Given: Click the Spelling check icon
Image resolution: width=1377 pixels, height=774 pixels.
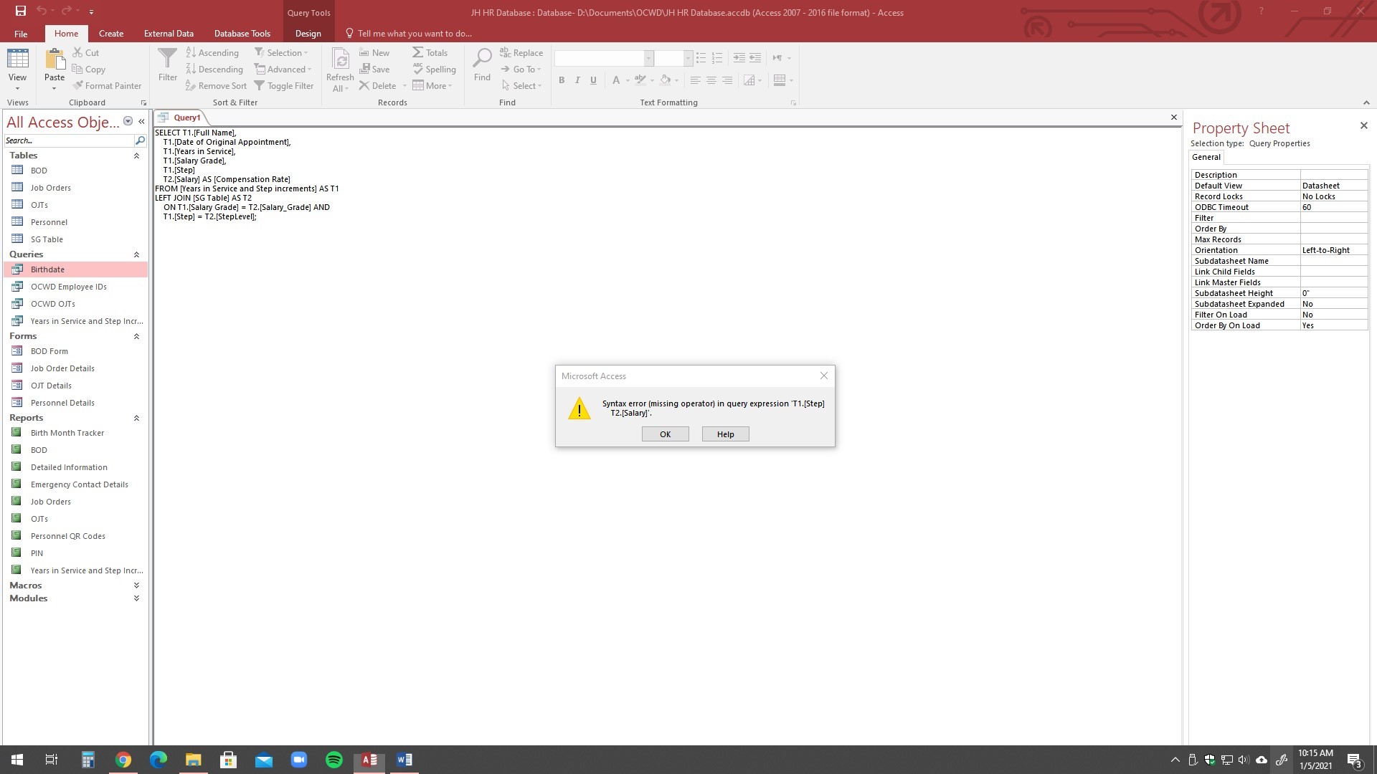Looking at the screenshot, I should pos(417,69).
